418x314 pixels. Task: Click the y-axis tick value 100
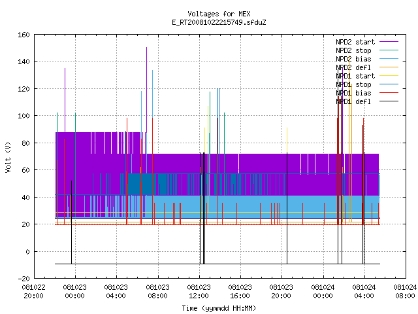coord(24,116)
